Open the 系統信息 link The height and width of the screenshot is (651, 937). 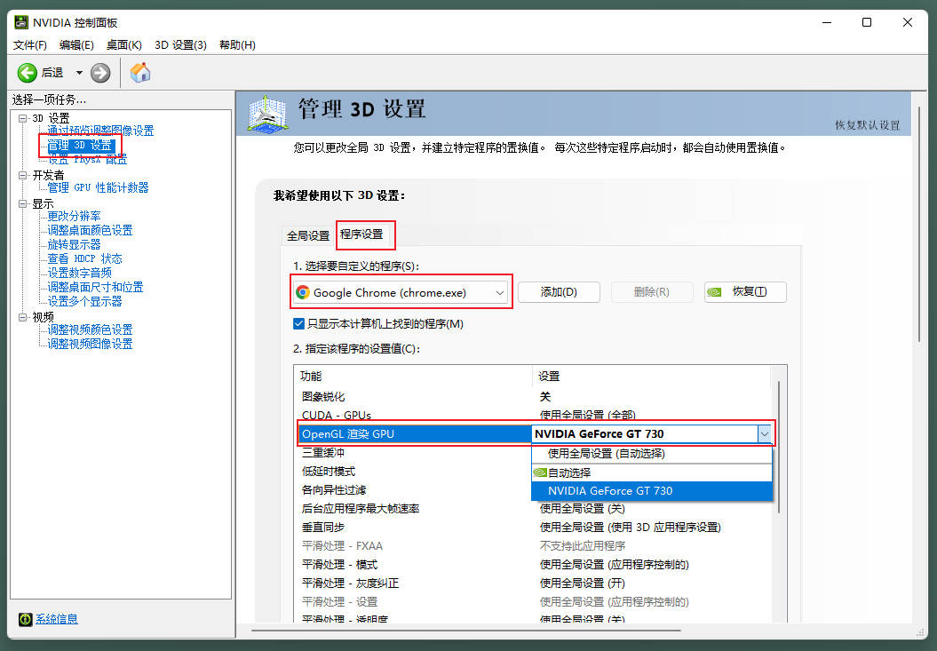(x=57, y=619)
